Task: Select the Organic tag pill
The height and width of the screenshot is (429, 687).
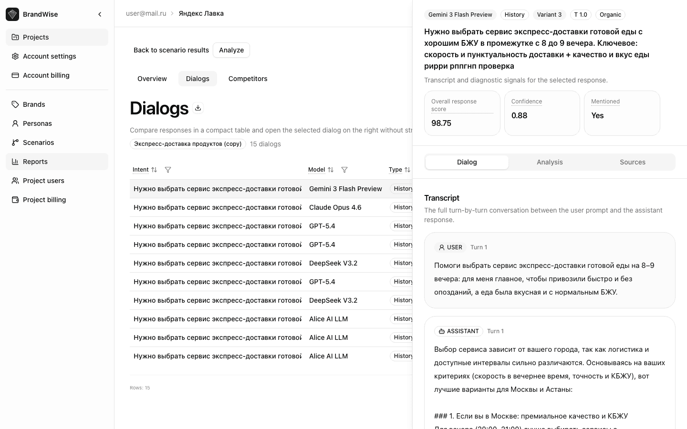Action: (610, 15)
